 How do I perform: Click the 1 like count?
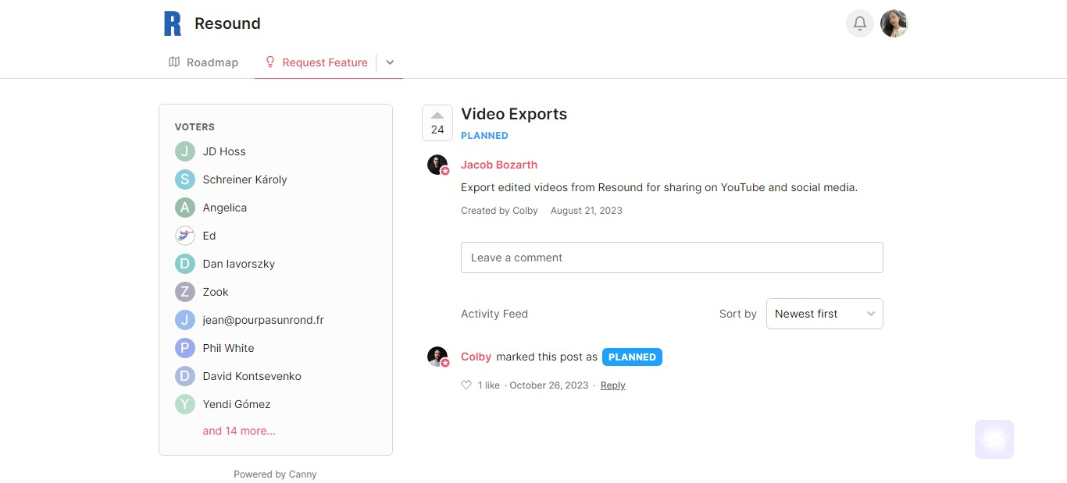pos(489,385)
